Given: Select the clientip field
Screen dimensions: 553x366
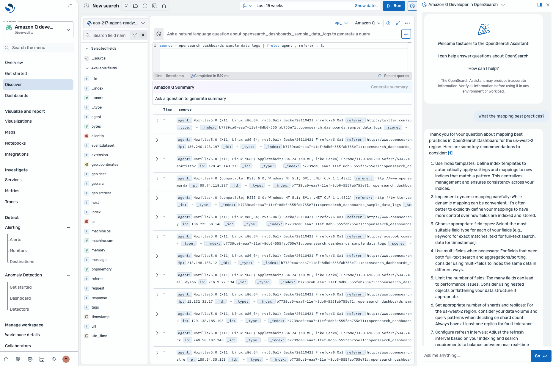Looking at the screenshot, I should tap(98, 136).
